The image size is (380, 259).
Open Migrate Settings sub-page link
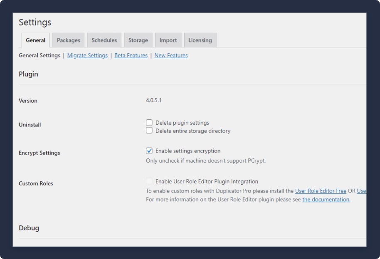pyautogui.click(x=87, y=55)
